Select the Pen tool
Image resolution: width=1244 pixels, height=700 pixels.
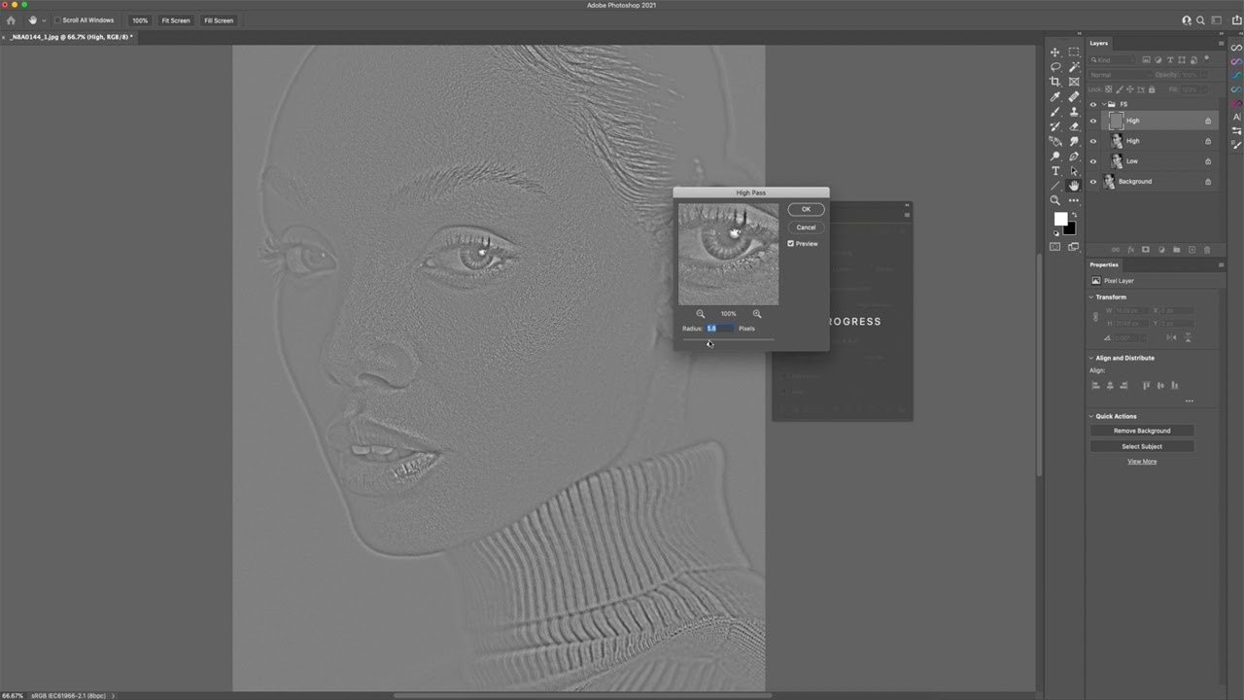click(1074, 156)
